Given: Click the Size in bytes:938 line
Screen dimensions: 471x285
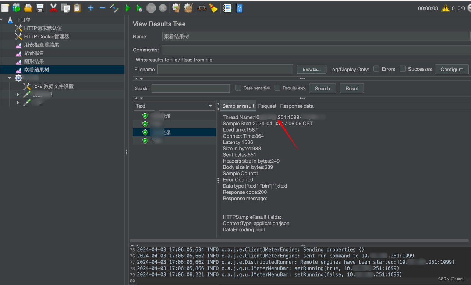Looking at the screenshot, I should pos(242,149).
